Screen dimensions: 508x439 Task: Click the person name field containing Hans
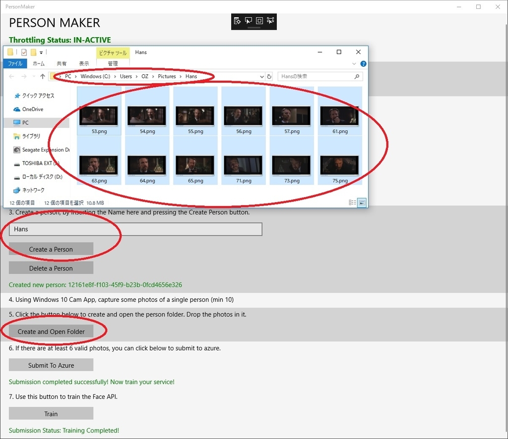135,229
